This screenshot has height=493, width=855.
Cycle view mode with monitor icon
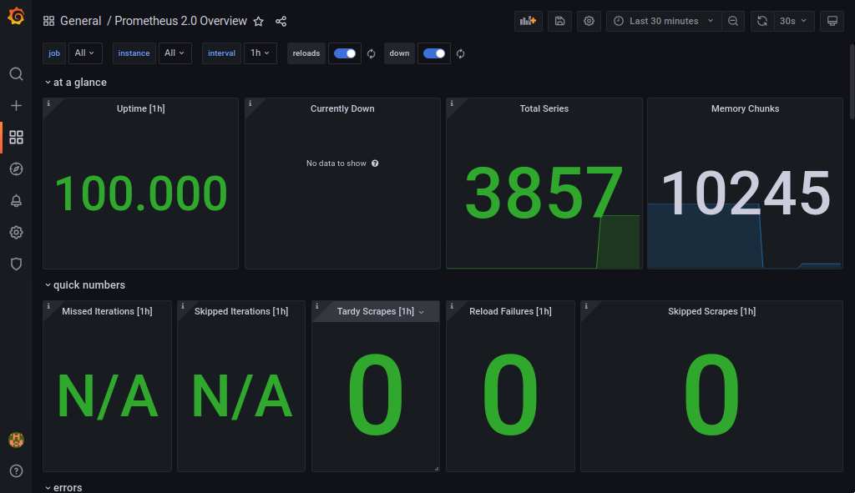point(832,21)
